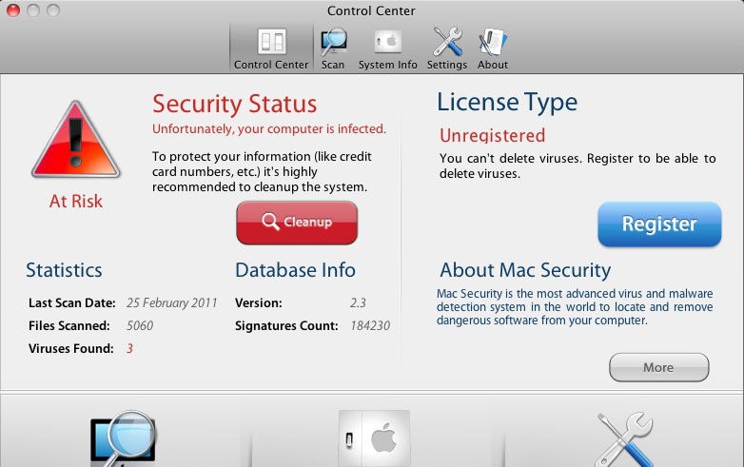Minimize window using the middle title bar button
The width and height of the screenshot is (744, 467).
32,10
